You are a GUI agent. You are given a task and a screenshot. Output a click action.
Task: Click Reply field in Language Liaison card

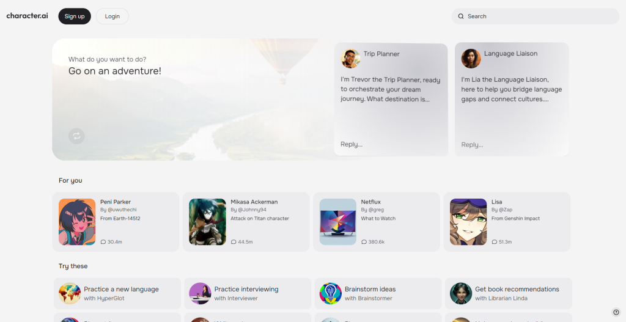[x=510, y=145]
